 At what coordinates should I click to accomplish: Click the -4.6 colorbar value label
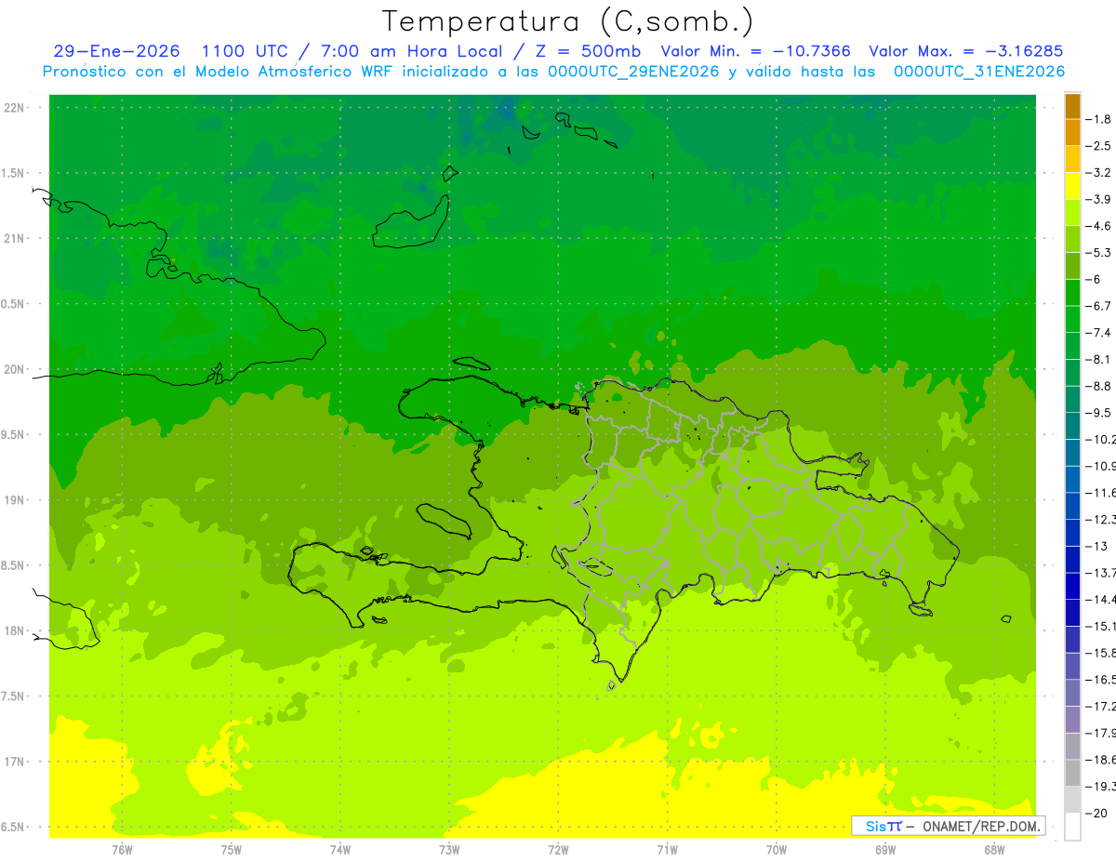click(1098, 226)
